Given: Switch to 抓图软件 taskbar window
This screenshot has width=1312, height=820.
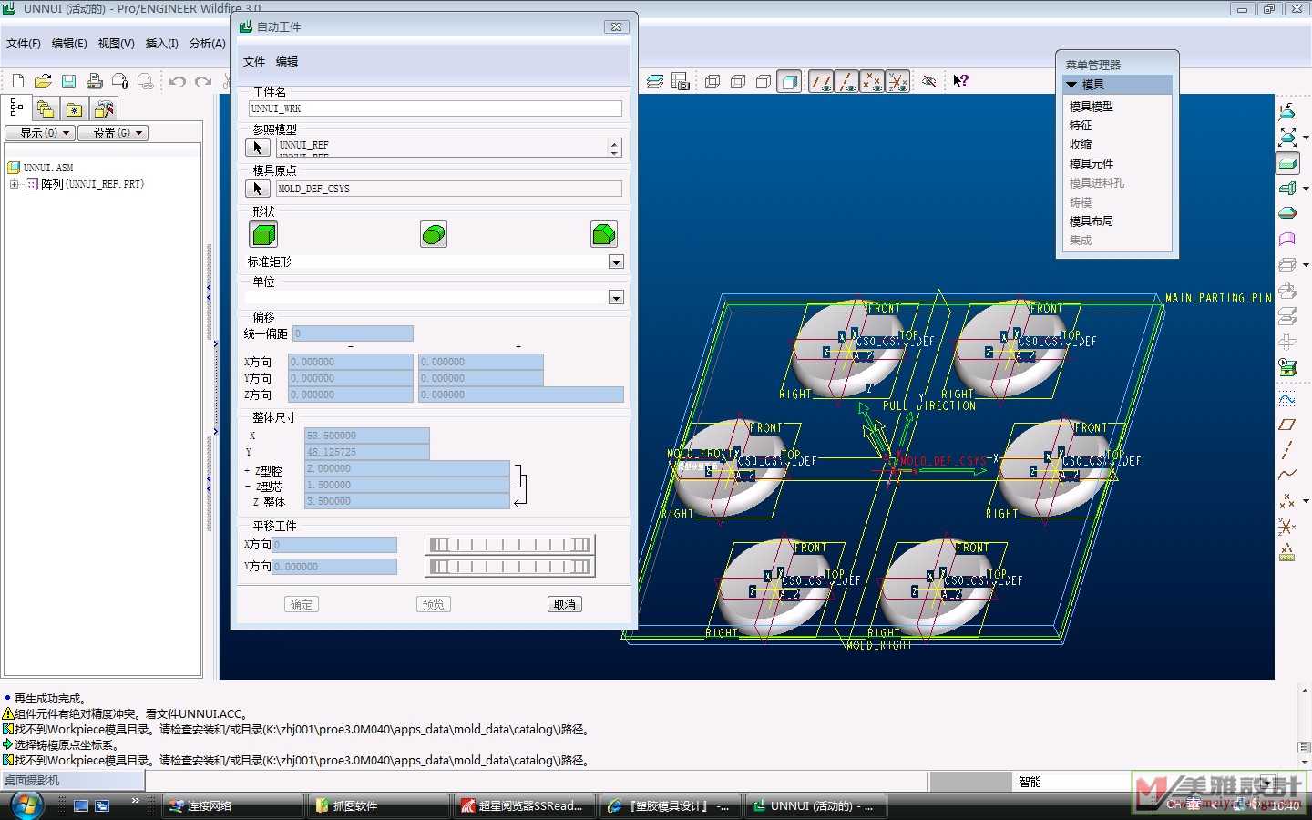Looking at the screenshot, I should 378,806.
